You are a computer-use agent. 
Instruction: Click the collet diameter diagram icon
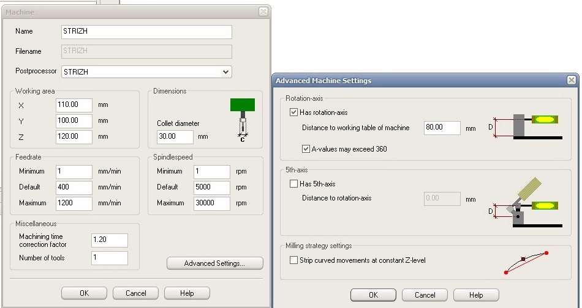pyautogui.click(x=242, y=120)
